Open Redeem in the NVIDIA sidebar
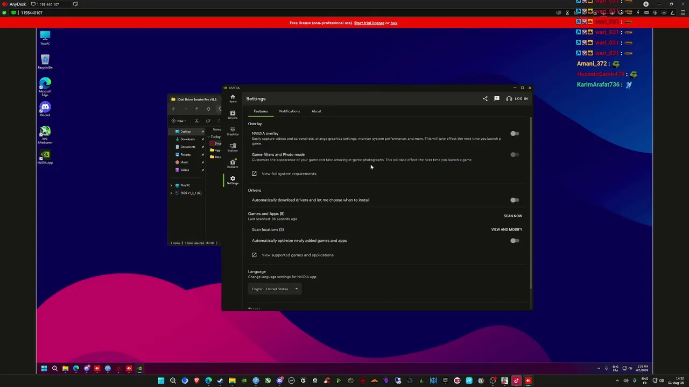 pos(233,163)
